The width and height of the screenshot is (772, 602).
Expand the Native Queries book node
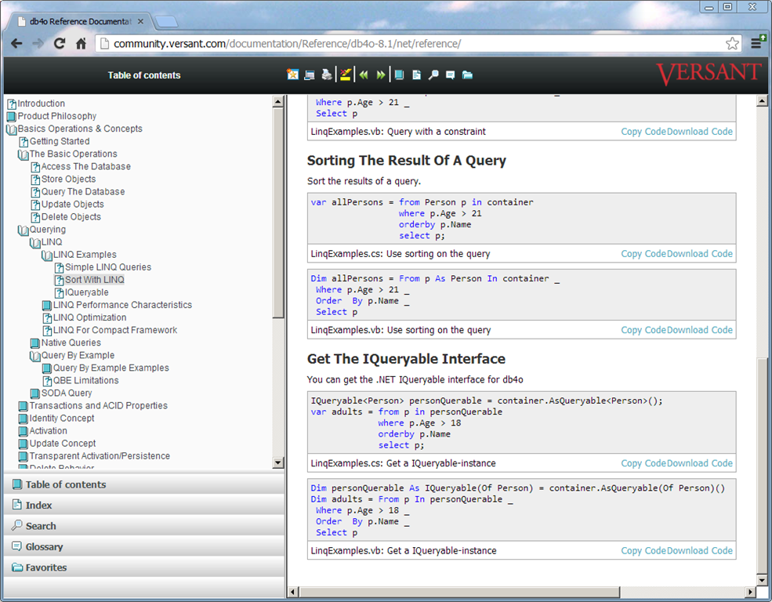tap(34, 343)
